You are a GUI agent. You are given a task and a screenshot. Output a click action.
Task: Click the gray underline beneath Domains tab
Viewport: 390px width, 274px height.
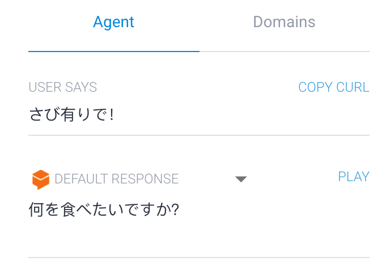pos(285,52)
